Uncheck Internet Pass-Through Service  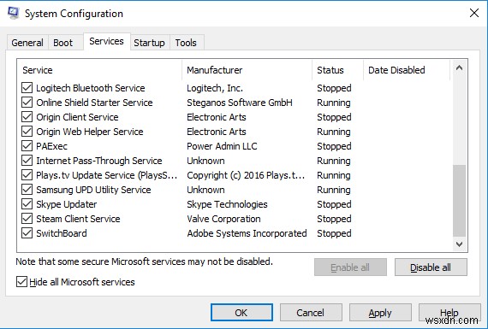pyautogui.click(x=27, y=161)
